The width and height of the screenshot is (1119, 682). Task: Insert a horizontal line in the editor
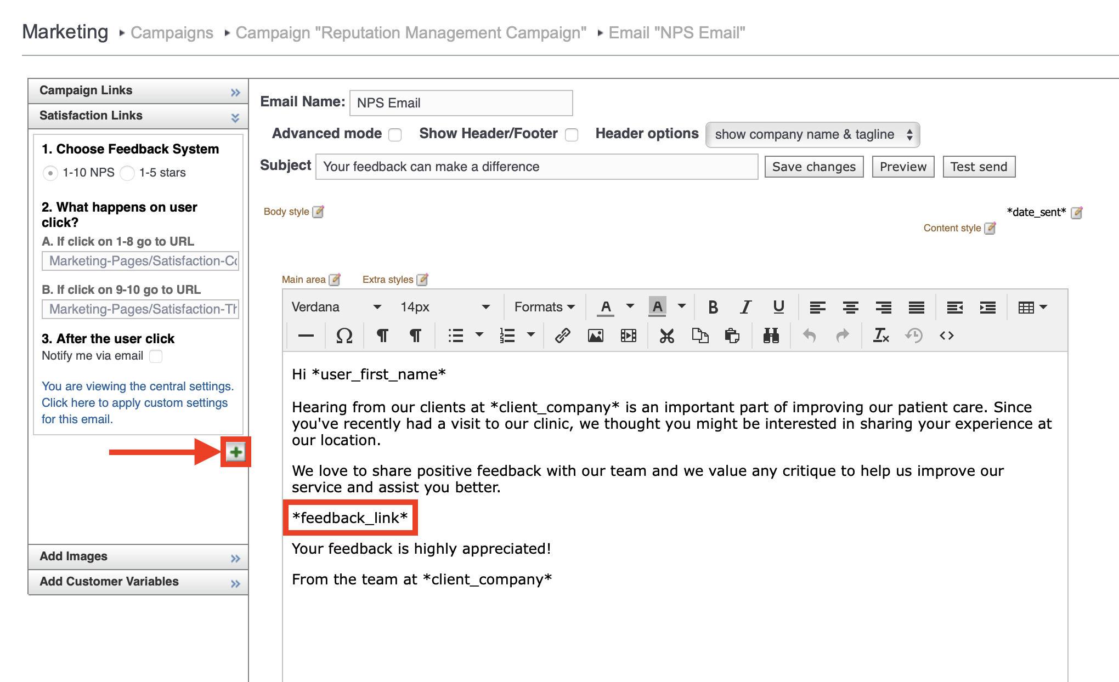[x=306, y=335]
